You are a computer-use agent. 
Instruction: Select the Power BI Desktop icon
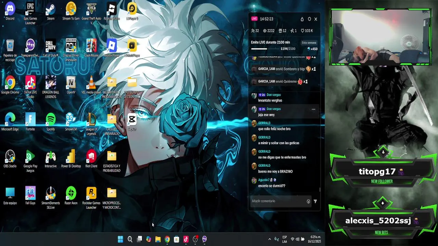(71, 159)
